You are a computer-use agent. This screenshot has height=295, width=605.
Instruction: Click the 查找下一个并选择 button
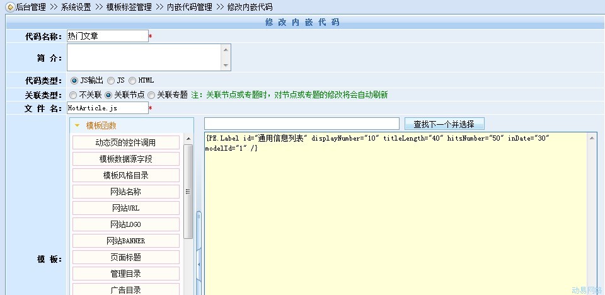coord(444,124)
